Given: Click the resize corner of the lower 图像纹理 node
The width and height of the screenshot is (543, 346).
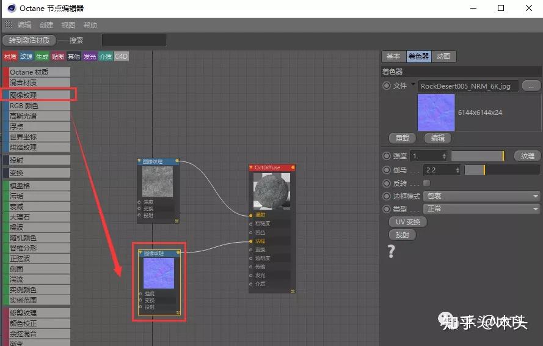Looking at the screenshot, I should pos(178,313).
